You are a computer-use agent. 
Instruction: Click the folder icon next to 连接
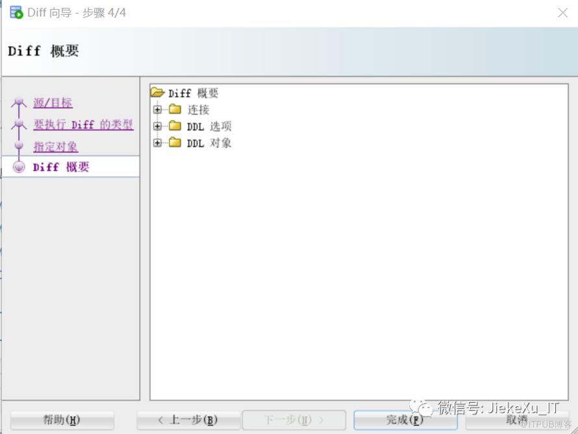pos(175,109)
